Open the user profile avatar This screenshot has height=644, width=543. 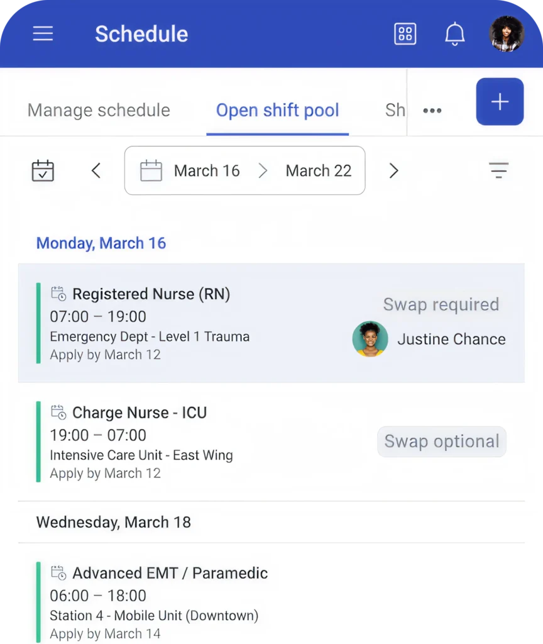pyautogui.click(x=506, y=34)
